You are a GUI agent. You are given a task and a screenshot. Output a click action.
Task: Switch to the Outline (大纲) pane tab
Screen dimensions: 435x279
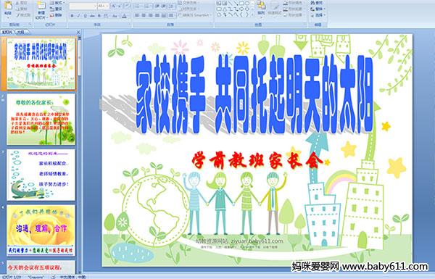coord(21,32)
